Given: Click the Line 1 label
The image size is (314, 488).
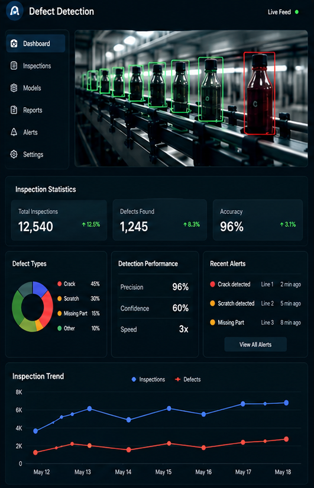Looking at the screenshot, I should point(267,284).
